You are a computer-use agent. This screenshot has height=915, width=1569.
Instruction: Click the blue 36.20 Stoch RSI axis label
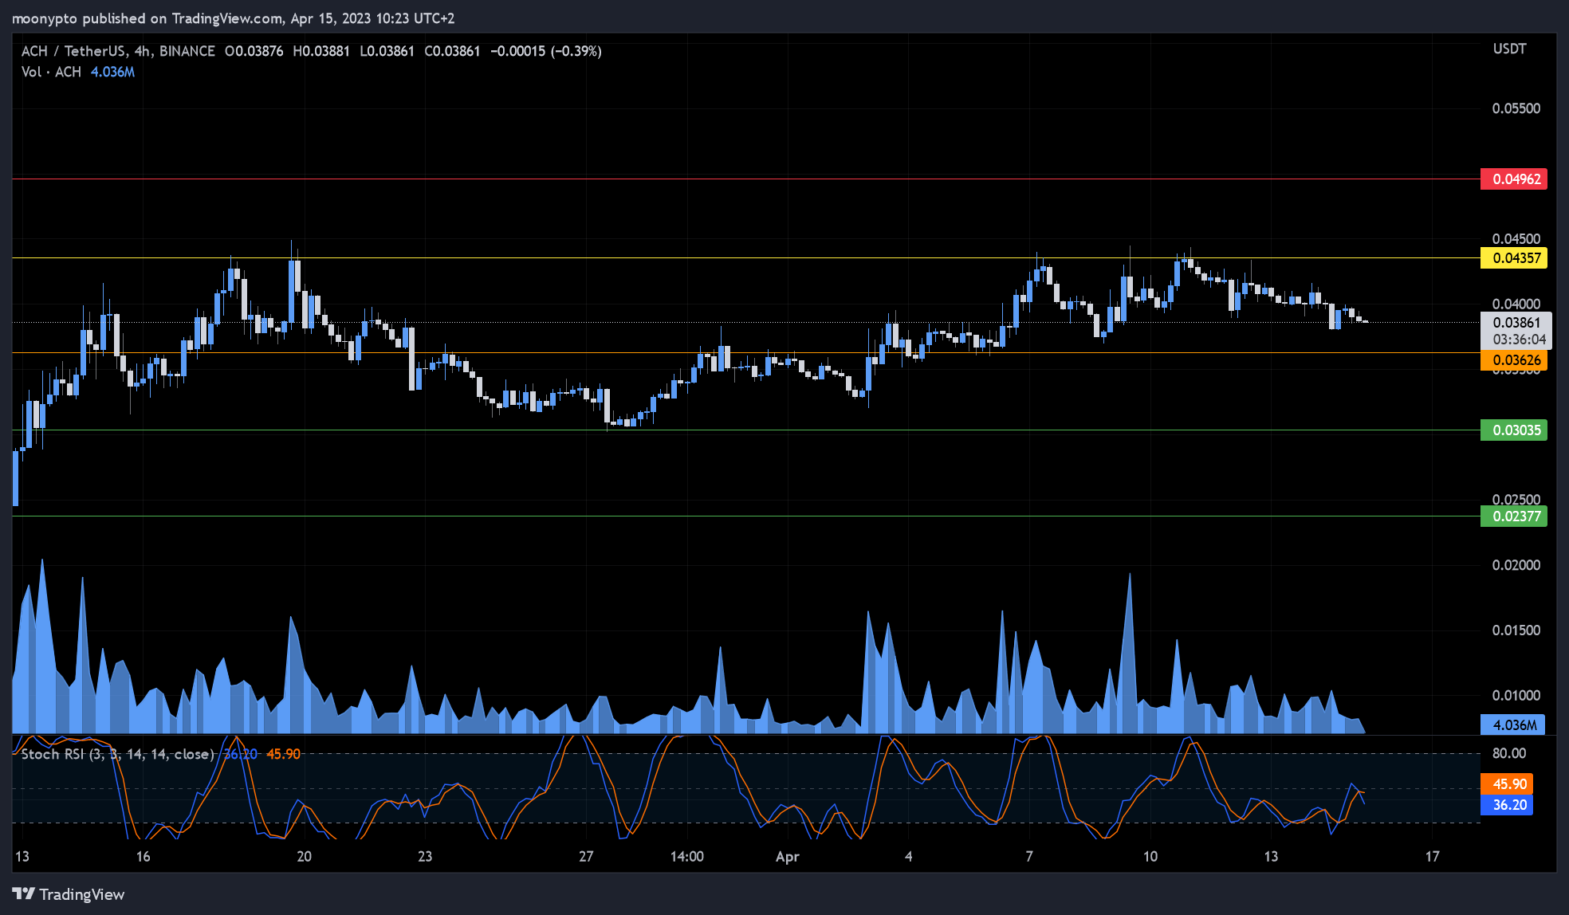(x=1507, y=805)
